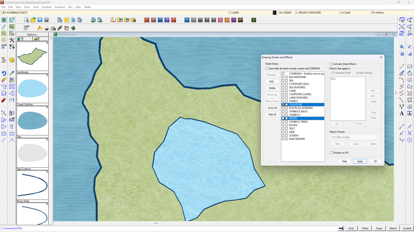The width and height of the screenshot is (414, 232).
Task: Open the Symbols menu
Action: point(47,7)
